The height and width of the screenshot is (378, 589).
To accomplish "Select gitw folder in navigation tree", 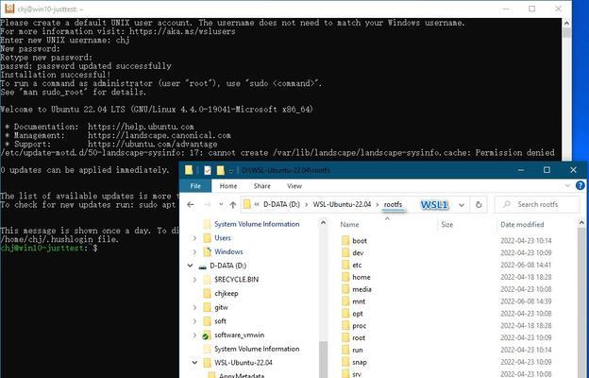I will click(221, 307).
